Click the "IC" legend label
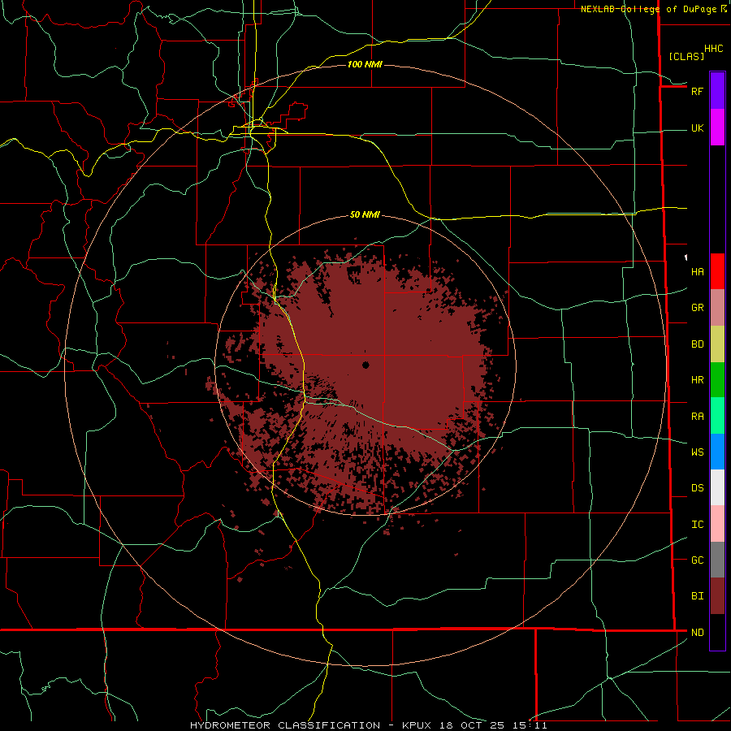731x731 pixels. (698, 525)
